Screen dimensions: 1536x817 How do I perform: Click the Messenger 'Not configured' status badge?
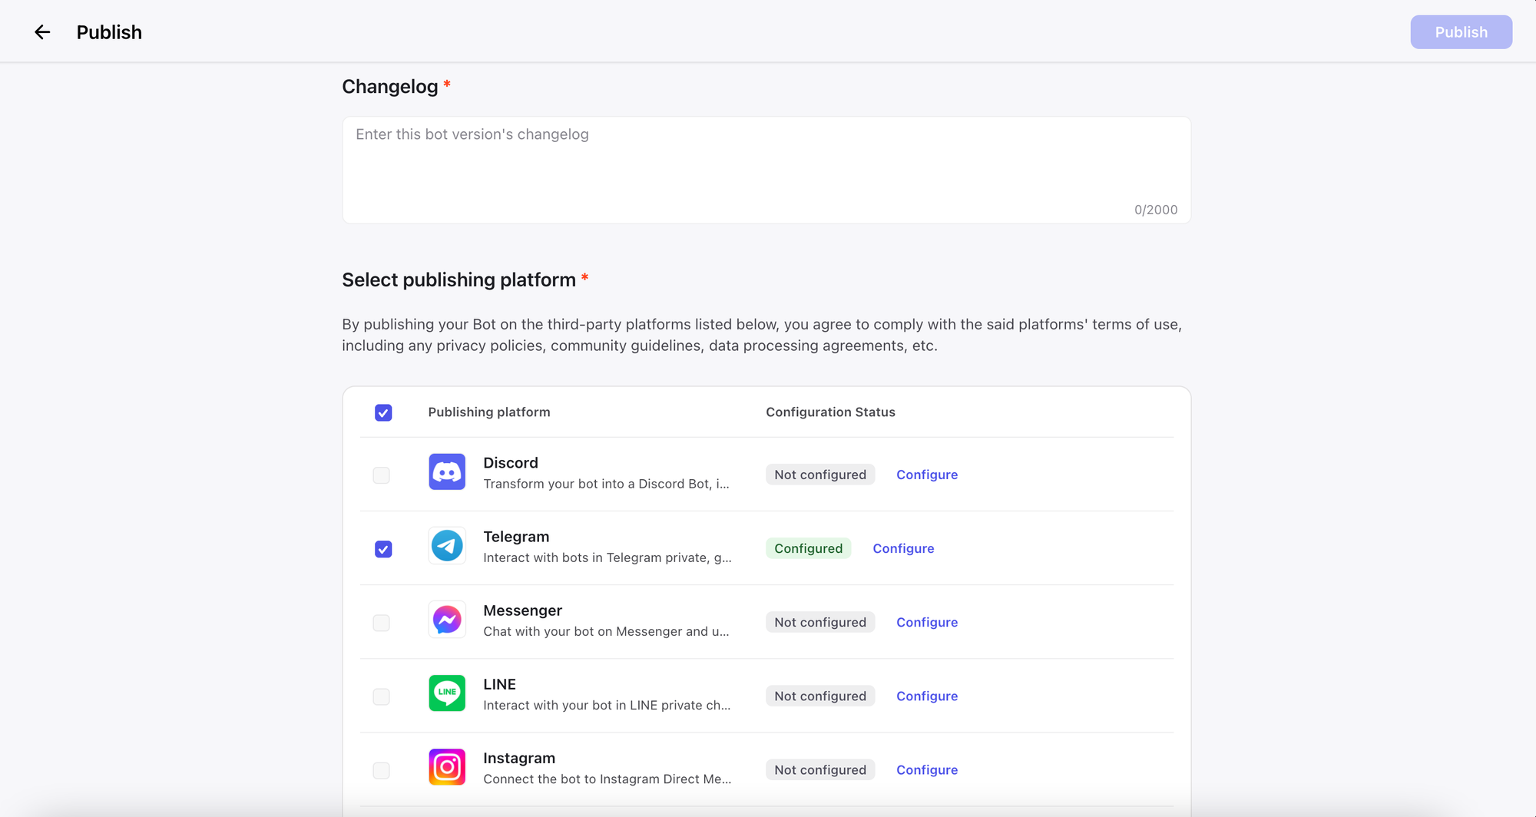[x=820, y=622]
